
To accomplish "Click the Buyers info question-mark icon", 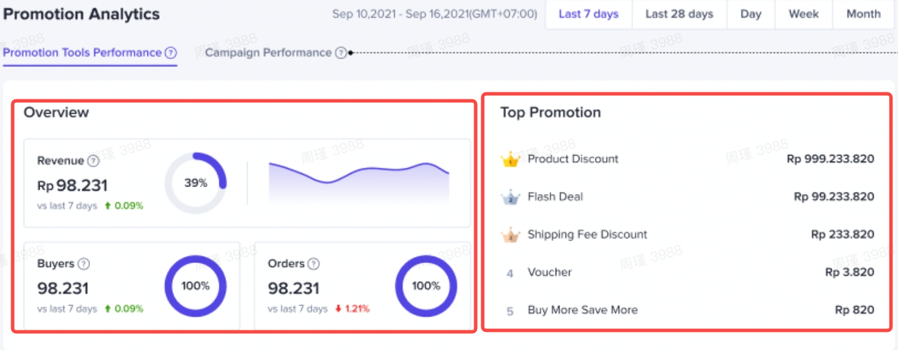I will click(83, 264).
